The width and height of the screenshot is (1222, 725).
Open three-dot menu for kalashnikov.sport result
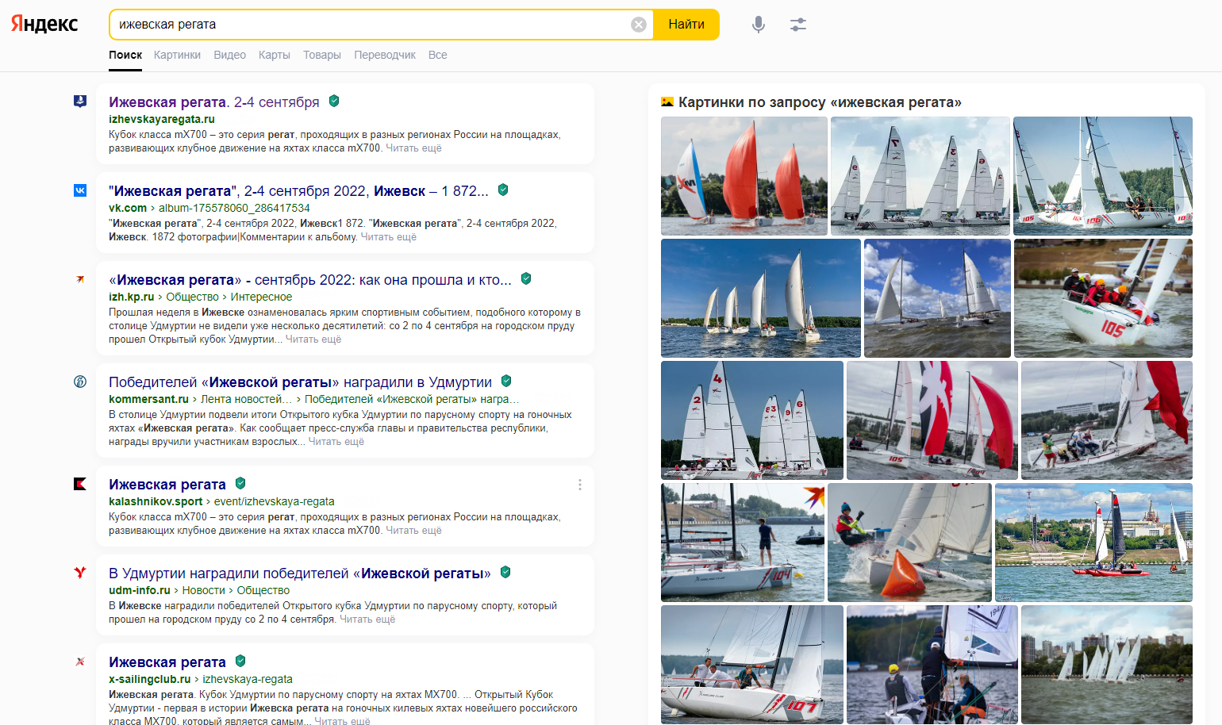pyautogui.click(x=580, y=485)
